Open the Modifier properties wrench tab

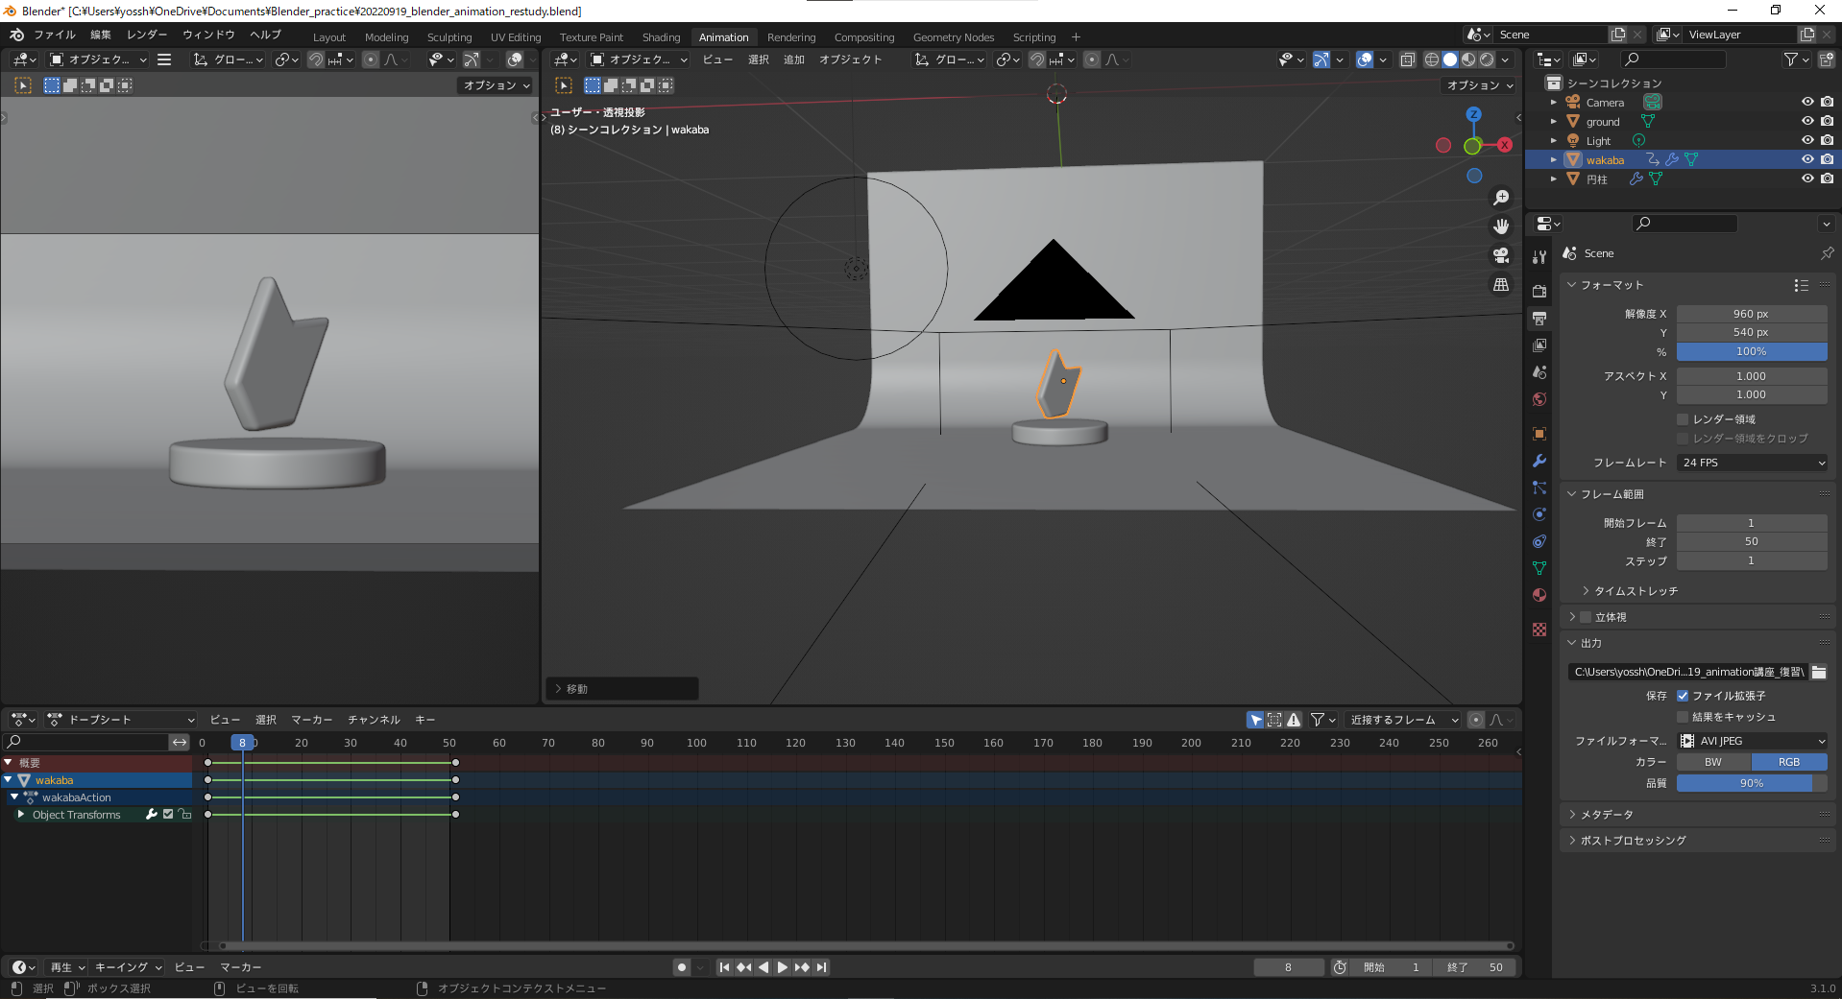1539,461
